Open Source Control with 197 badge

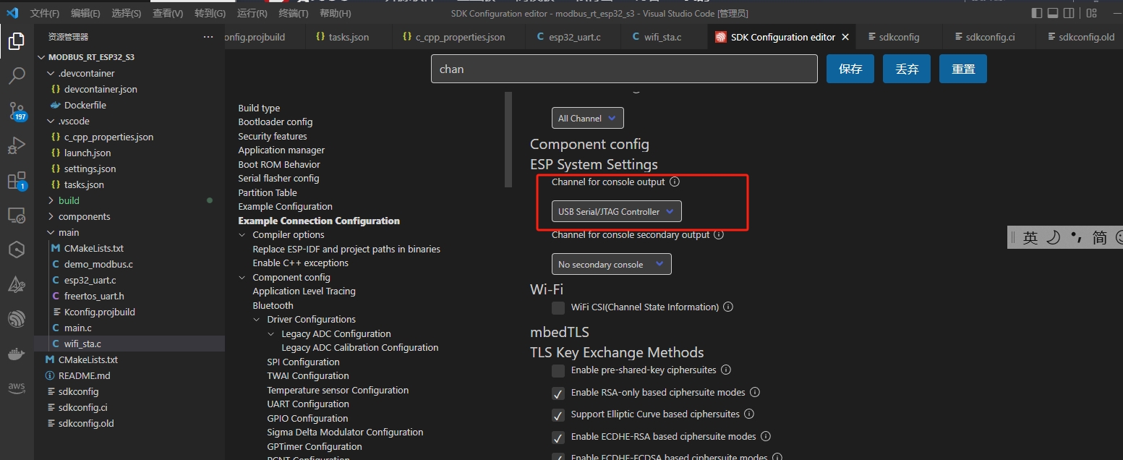click(16, 111)
